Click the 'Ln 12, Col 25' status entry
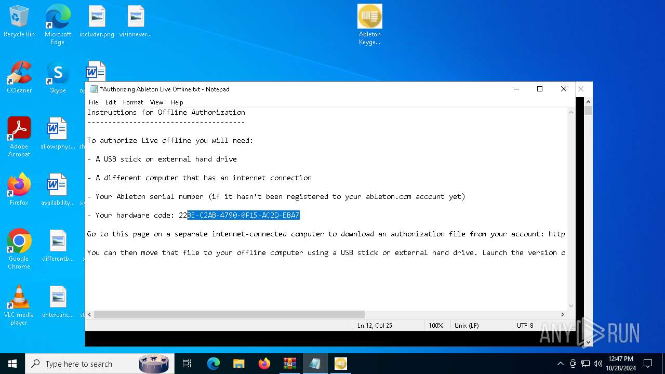The image size is (665, 374). point(375,326)
